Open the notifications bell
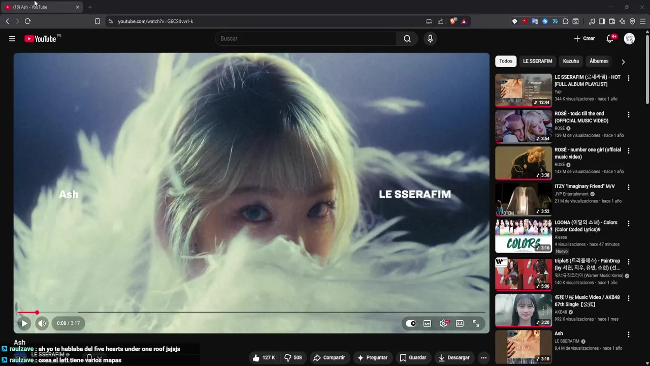 pyautogui.click(x=610, y=39)
